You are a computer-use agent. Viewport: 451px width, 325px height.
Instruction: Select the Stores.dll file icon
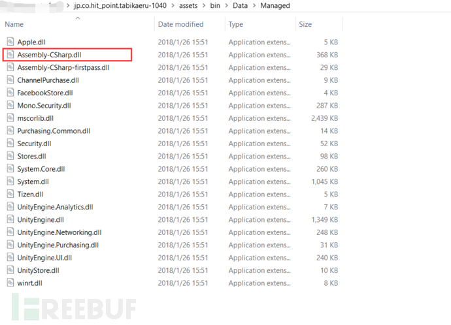(10, 155)
